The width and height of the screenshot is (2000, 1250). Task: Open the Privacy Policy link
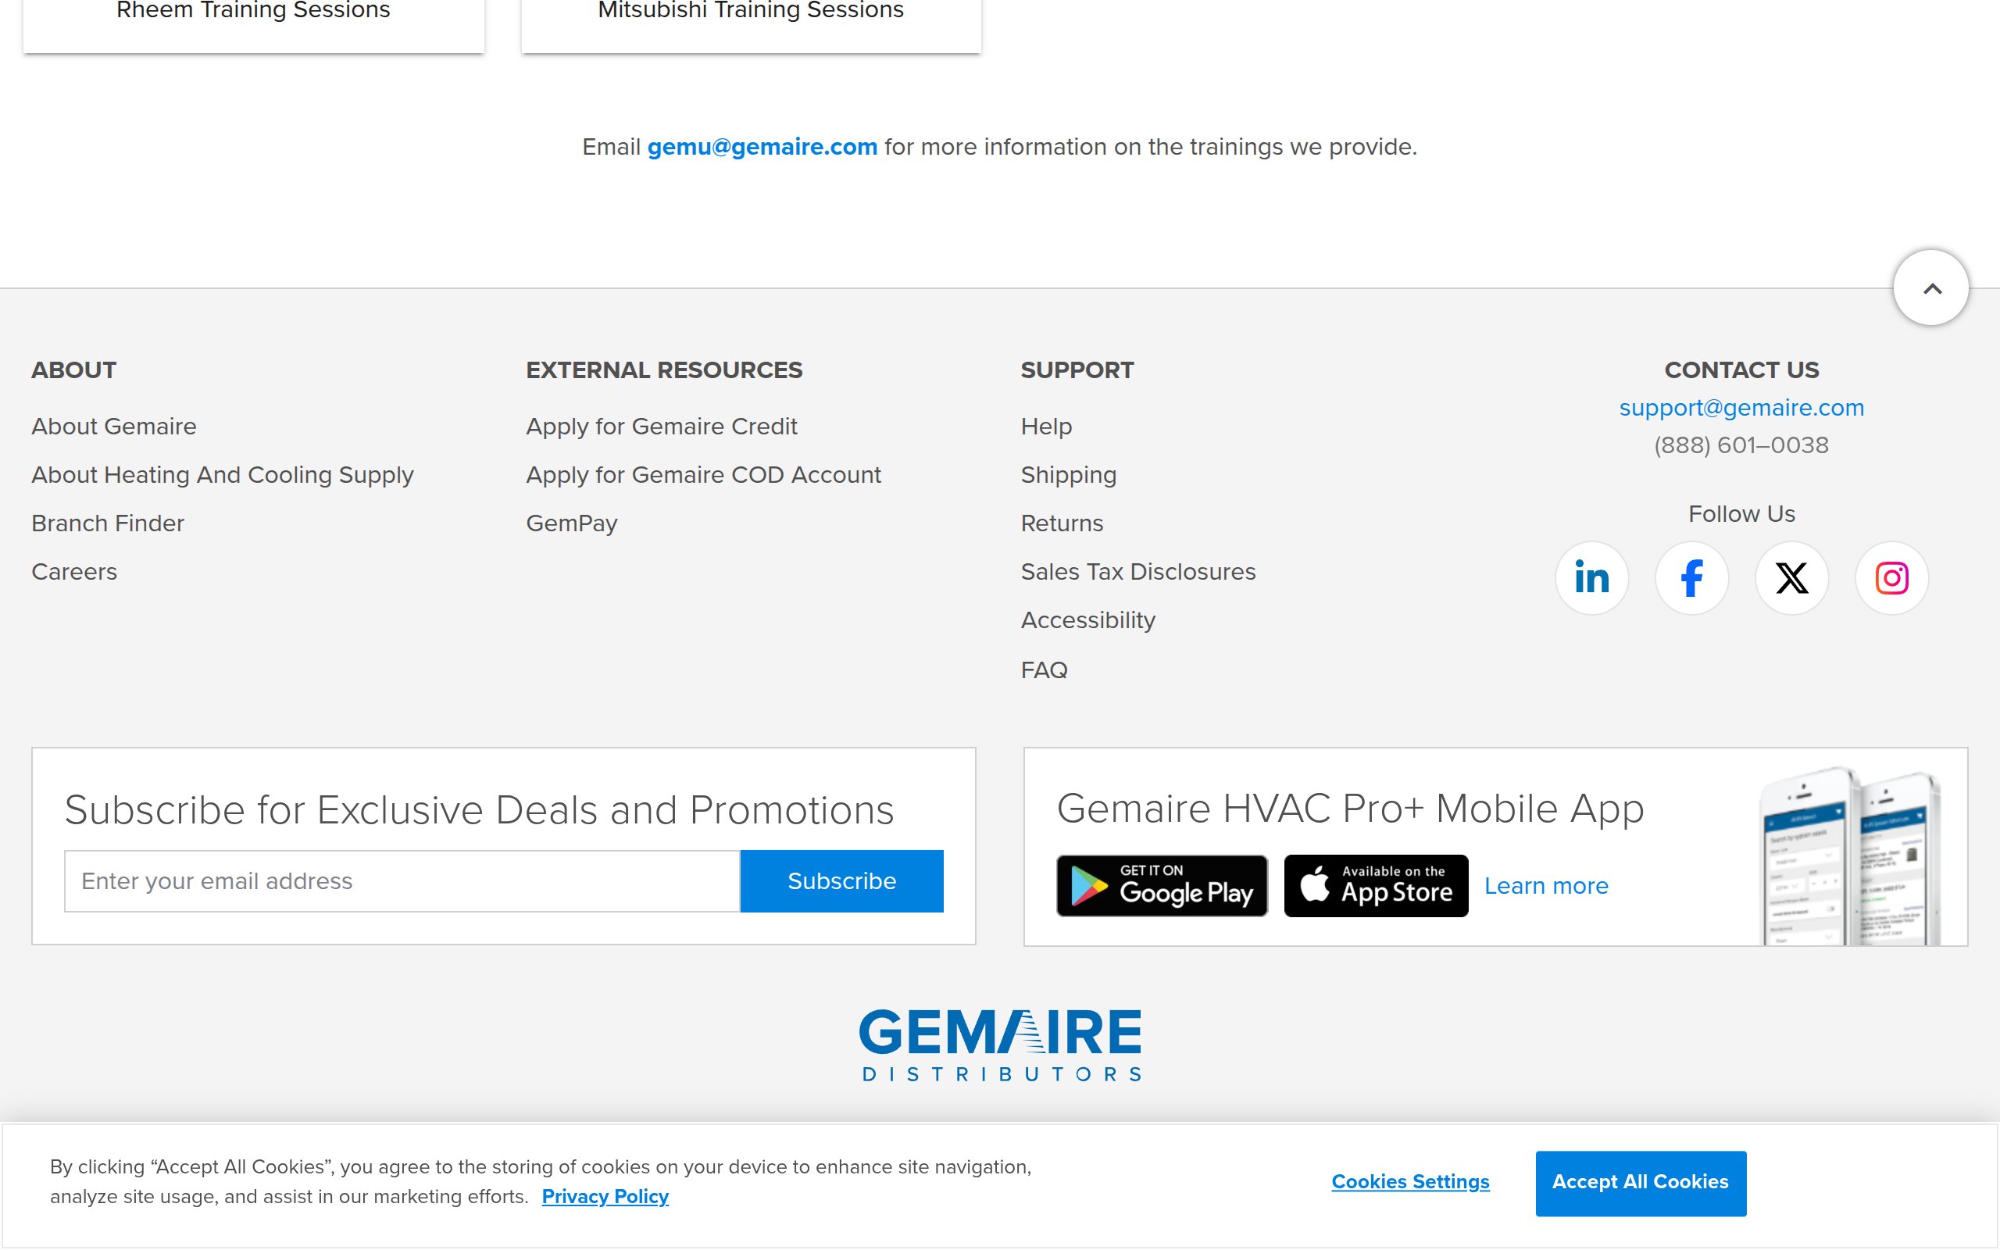[x=605, y=1197]
